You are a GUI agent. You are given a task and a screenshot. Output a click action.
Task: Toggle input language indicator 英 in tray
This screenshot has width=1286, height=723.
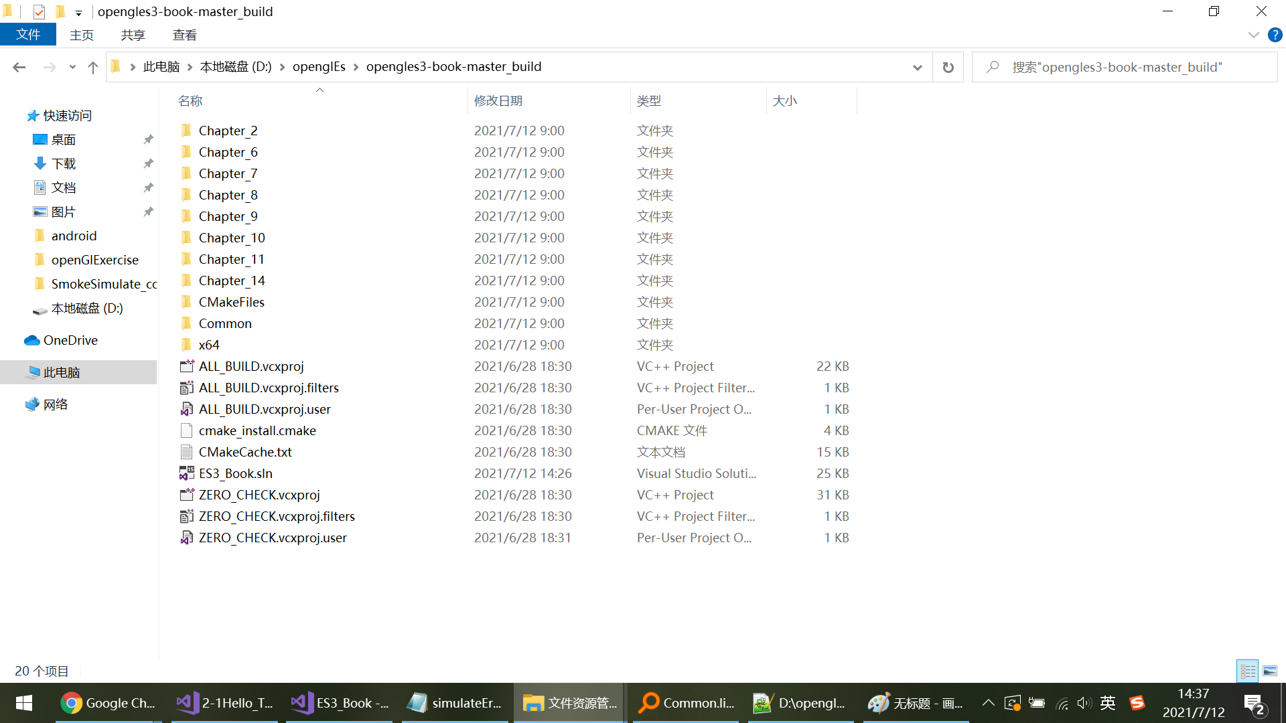tap(1108, 703)
